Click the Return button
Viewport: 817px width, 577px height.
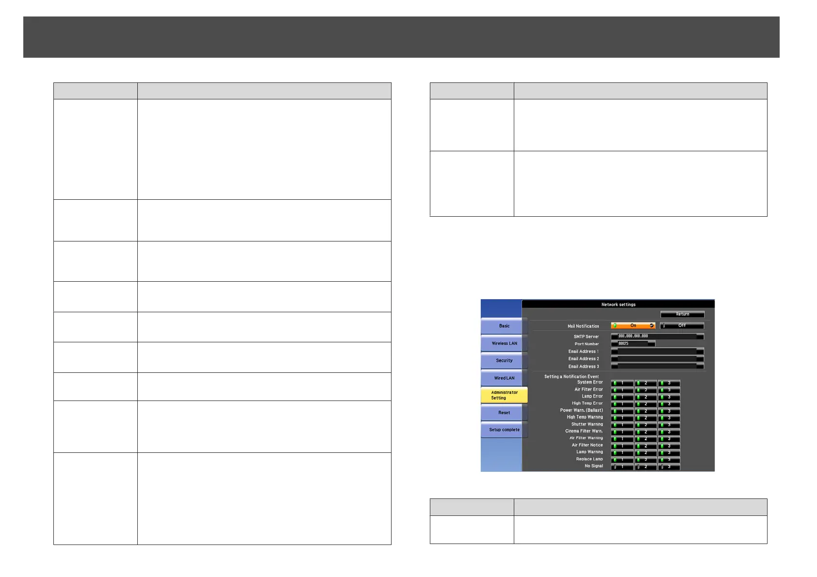[682, 314]
